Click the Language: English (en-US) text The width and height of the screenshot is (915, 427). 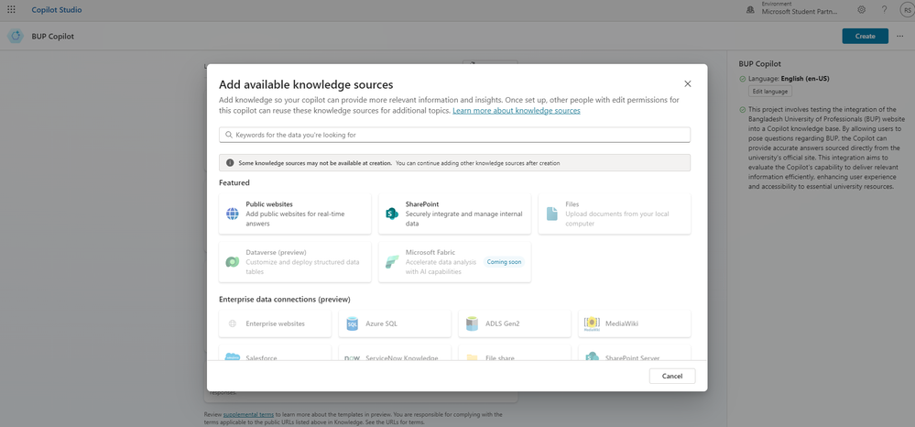[789, 79]
